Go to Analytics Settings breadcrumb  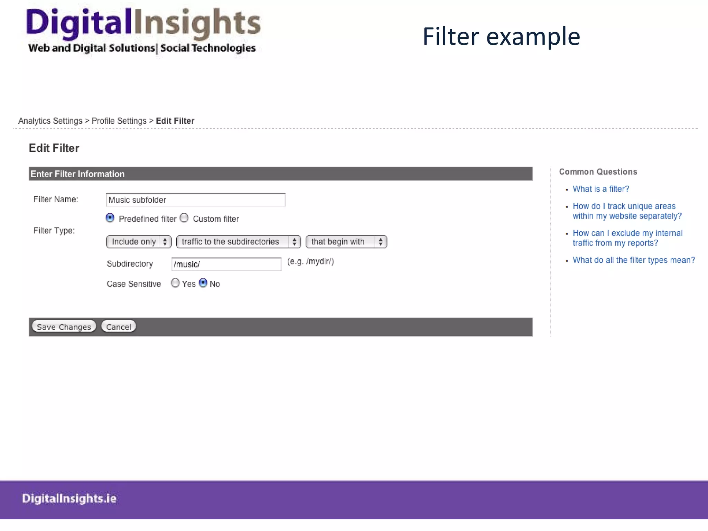point(50,121)
